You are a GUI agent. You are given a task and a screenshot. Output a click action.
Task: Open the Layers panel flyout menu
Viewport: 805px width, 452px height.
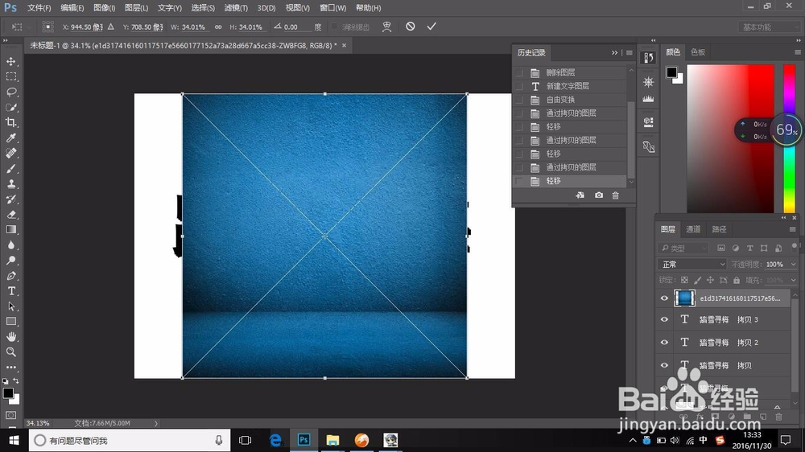click(x=793, y=229)
